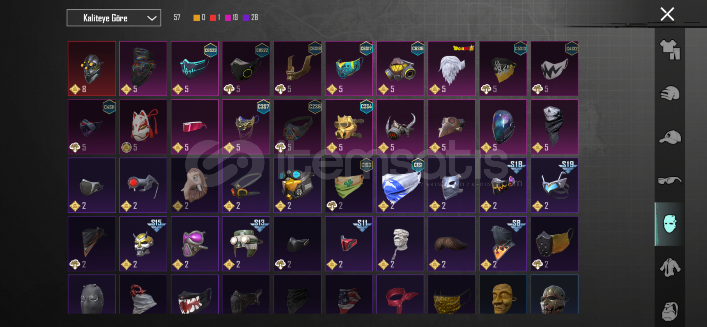Select the C8S23 cyan mask item
The width and height of the screenshot is (707, 327).
pos(195,69)
